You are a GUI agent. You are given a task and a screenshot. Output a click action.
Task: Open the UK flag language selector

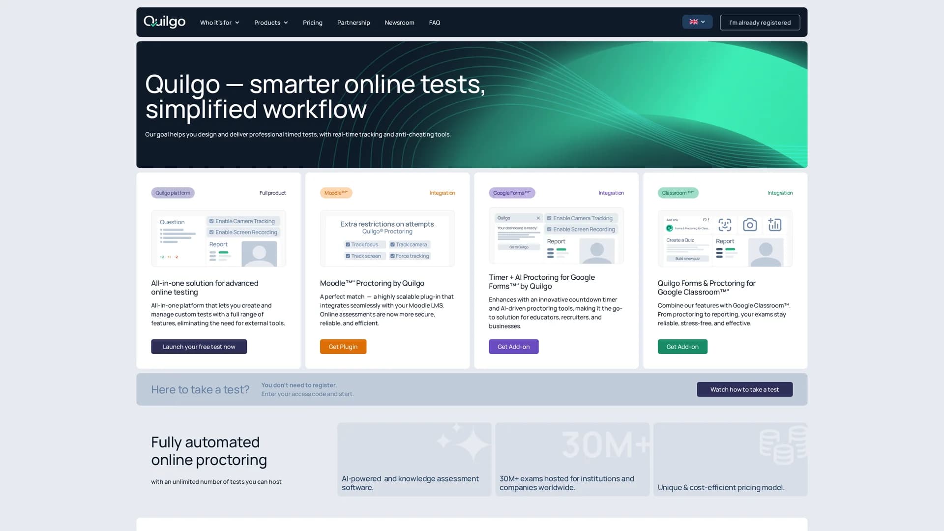[x=697, y=22]
